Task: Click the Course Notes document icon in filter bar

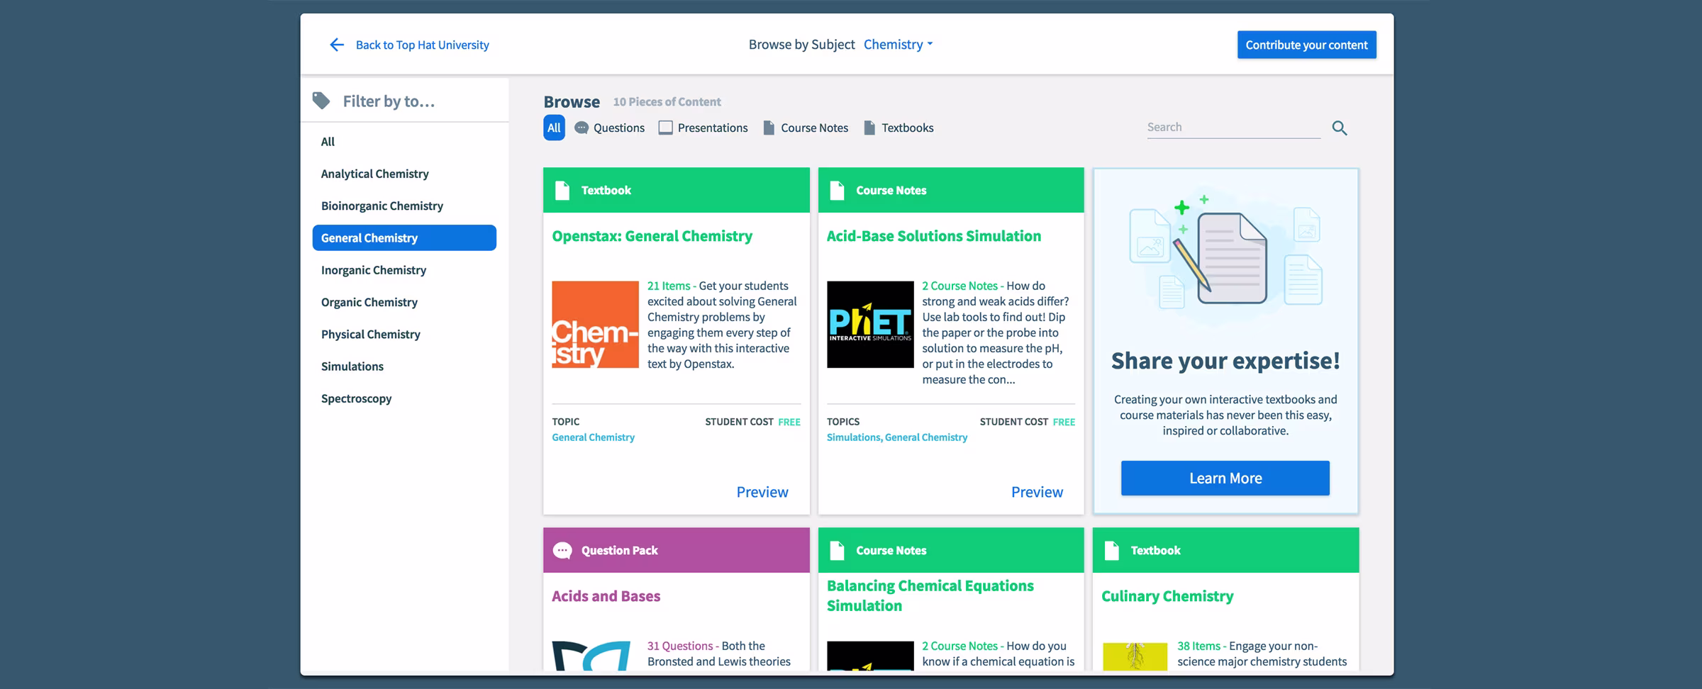Action: click(x=769, y=128)
